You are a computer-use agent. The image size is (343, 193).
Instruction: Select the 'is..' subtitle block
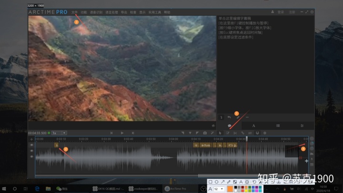click(x=196, y=145)
